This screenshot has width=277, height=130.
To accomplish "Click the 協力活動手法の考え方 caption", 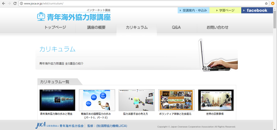I will click(x=135, y=114).
